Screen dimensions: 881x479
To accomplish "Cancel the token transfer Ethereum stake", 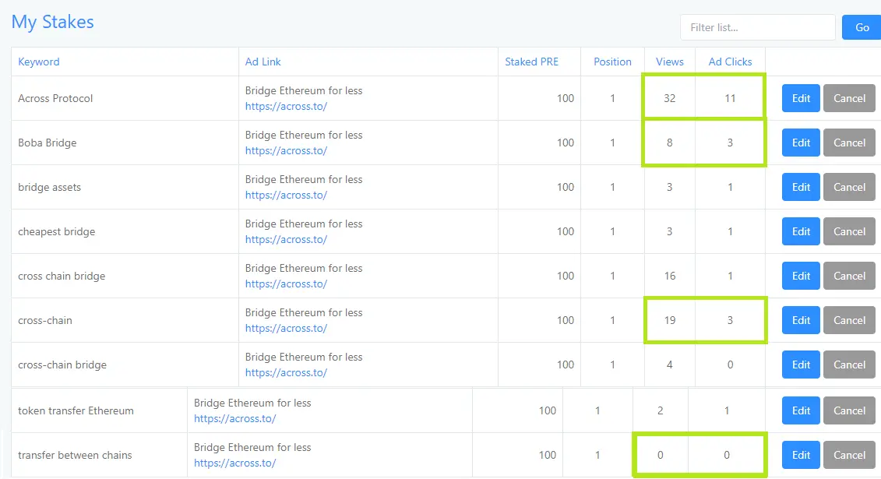I will (849, 410).
